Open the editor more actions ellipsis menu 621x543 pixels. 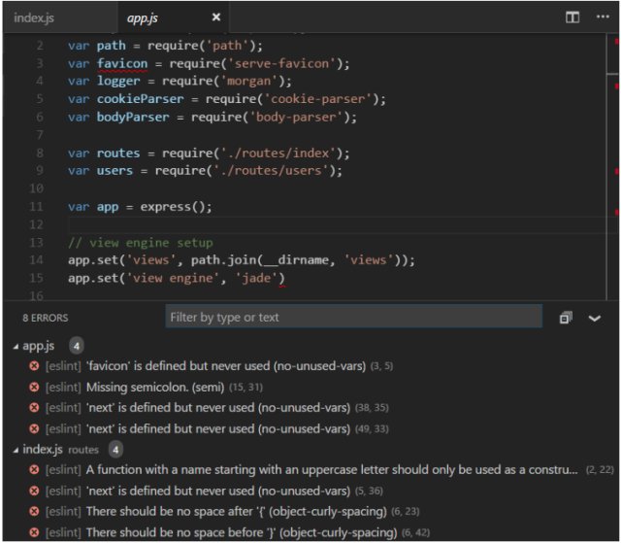603,17
